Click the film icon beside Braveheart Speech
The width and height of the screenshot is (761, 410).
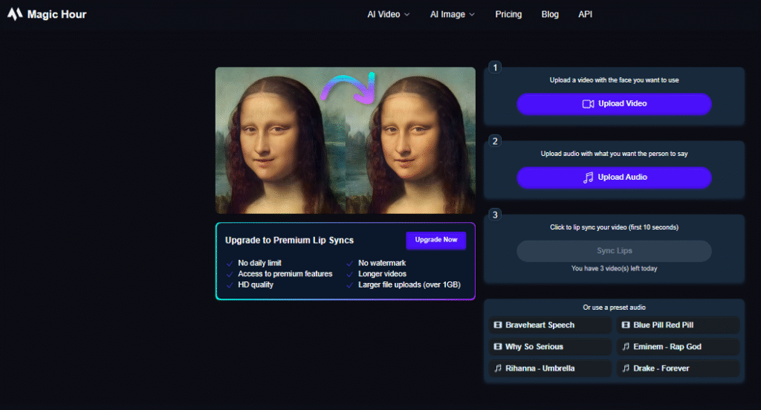pos(497,325)
